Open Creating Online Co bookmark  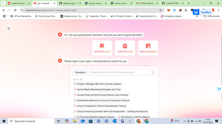click(x=146, y=16)
